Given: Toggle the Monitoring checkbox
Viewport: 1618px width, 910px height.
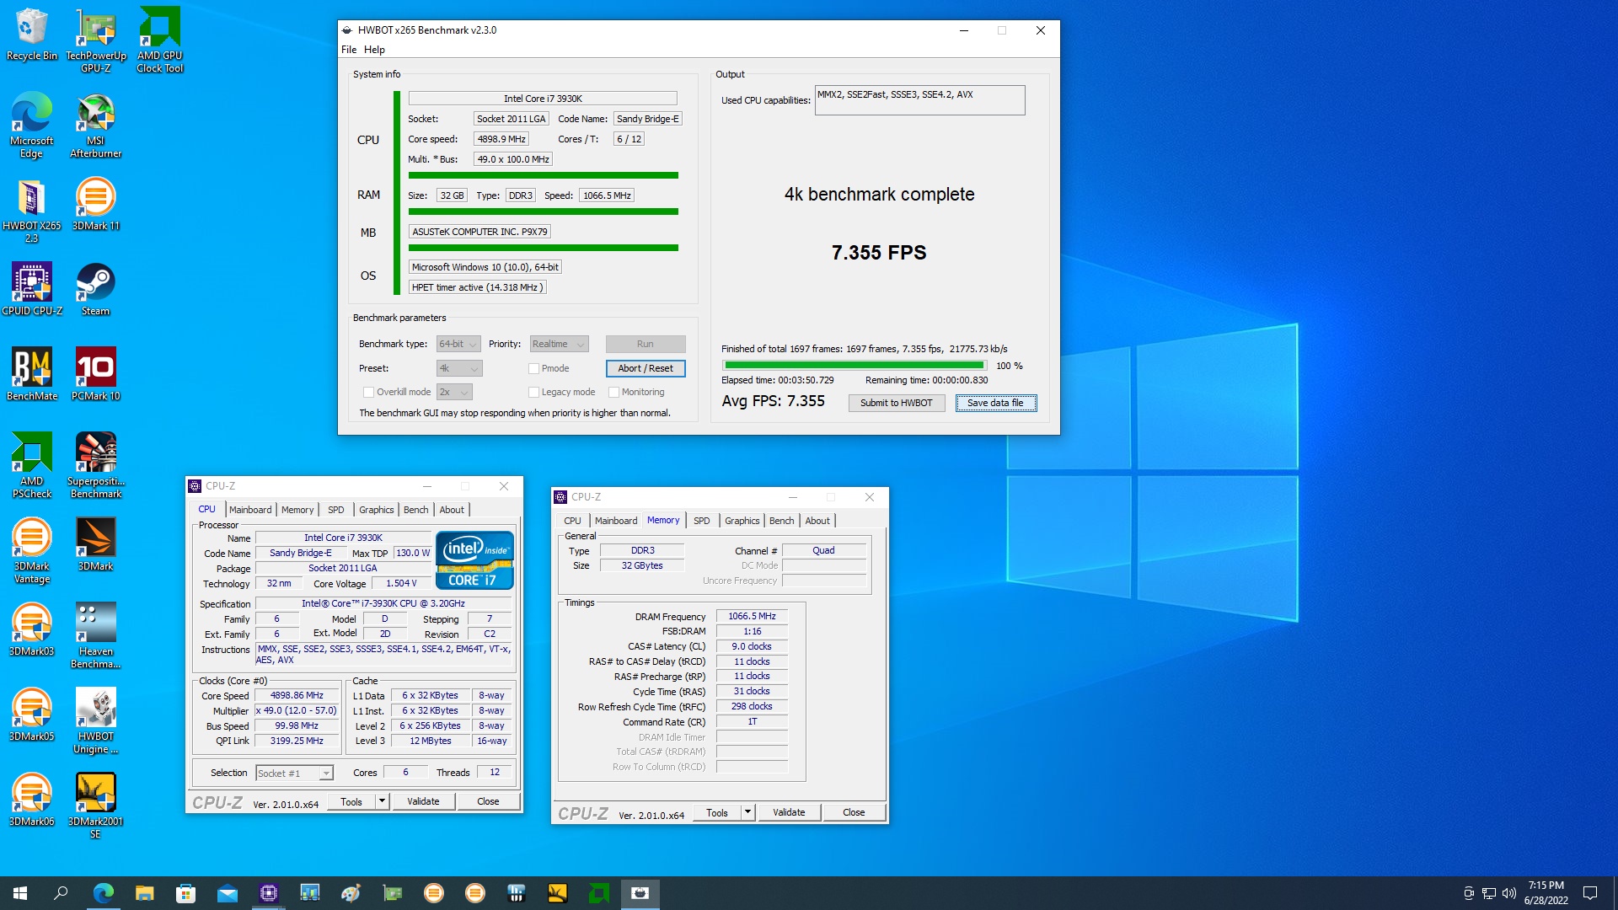Looking at the screenshot, I should (613, 392).
